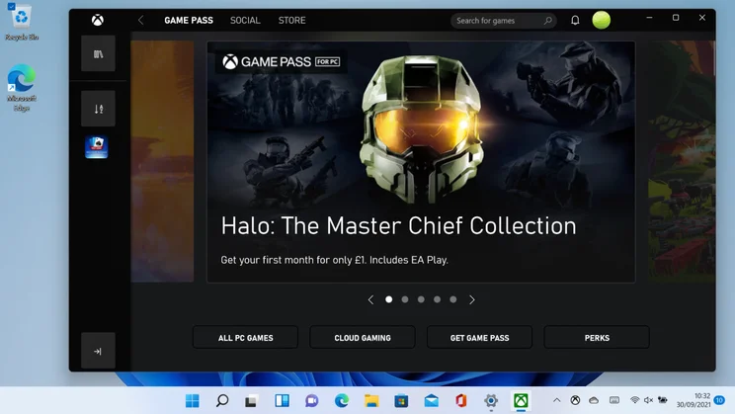Viewport: 735px width, 414px height.
Task: Click the OneDrive cloud tray icon
Action: point(594,400)
